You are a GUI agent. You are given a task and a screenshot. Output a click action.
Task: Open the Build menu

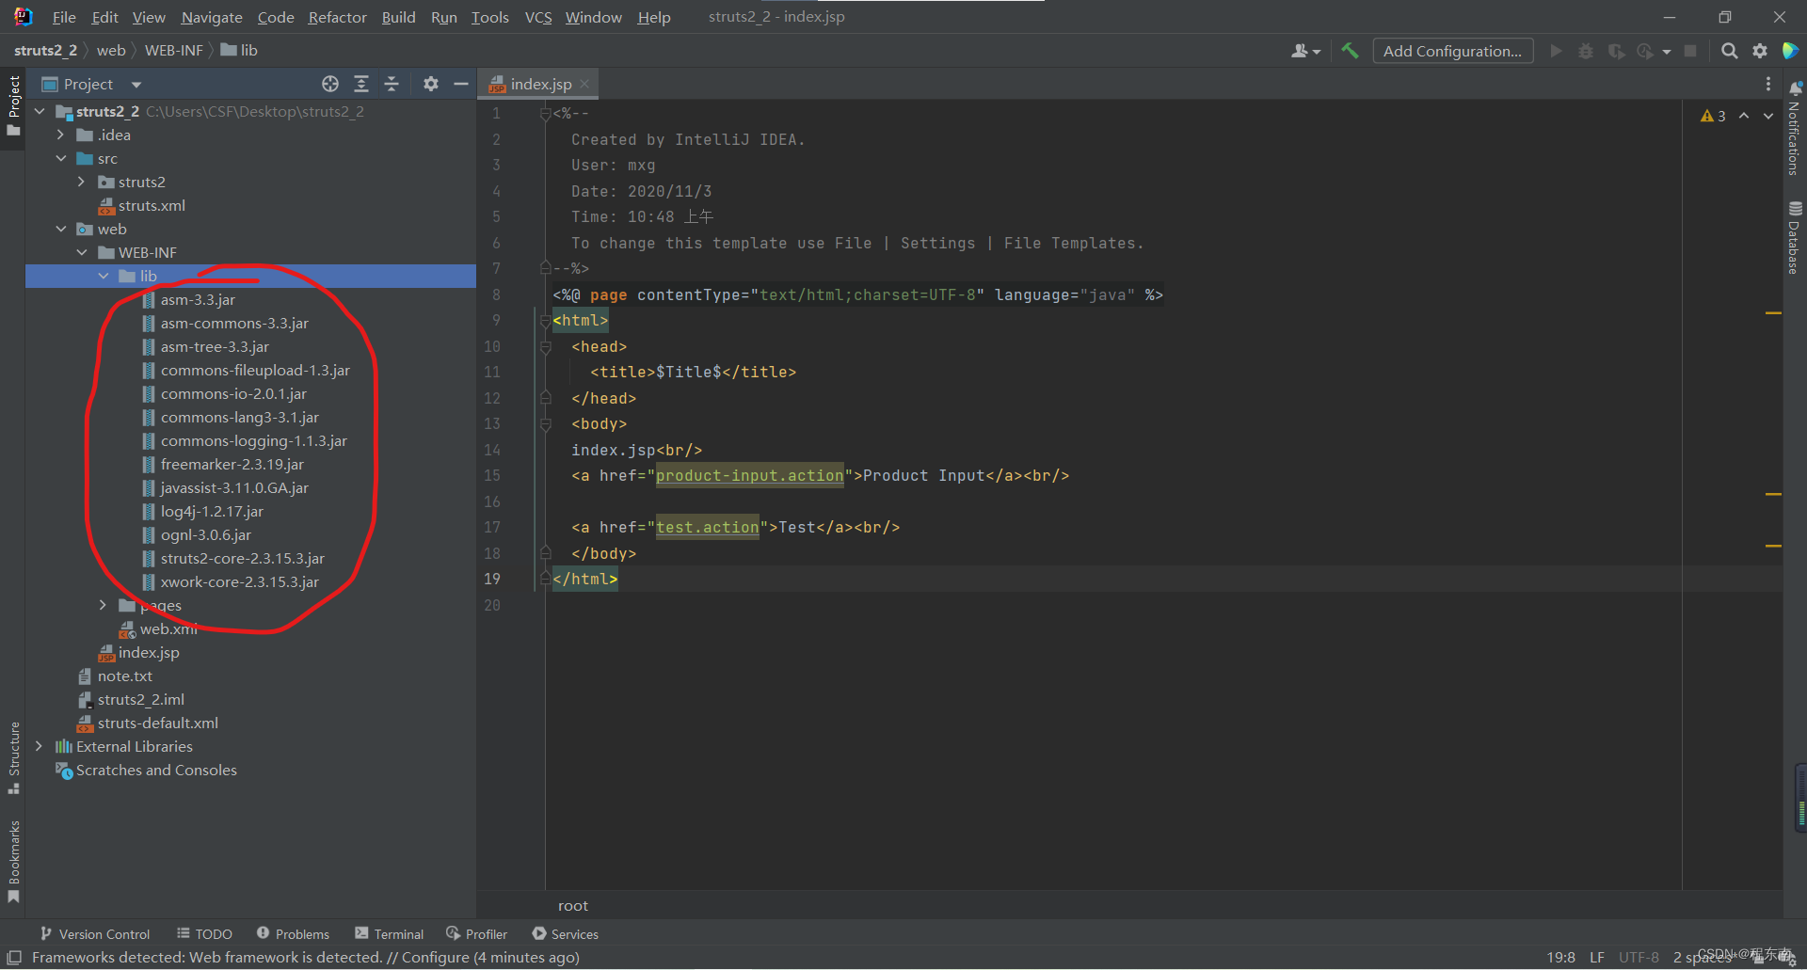point(398,17)
